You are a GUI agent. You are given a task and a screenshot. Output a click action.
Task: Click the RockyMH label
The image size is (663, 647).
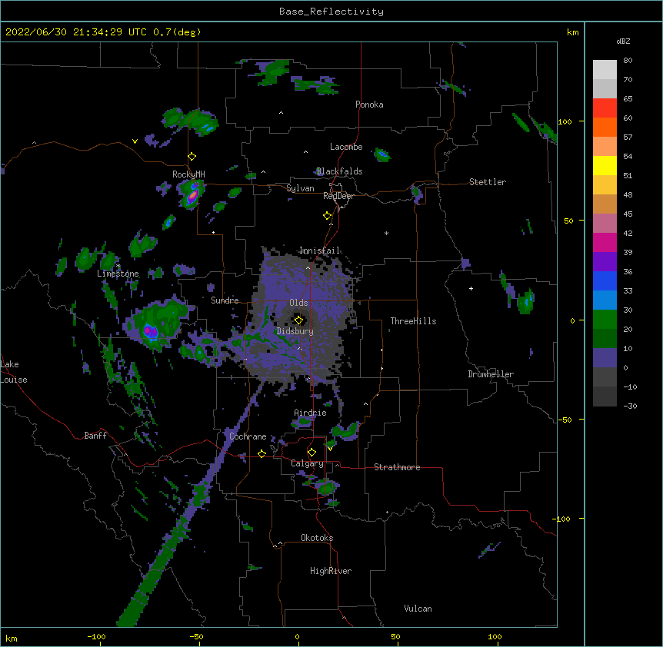click(188, 174)
